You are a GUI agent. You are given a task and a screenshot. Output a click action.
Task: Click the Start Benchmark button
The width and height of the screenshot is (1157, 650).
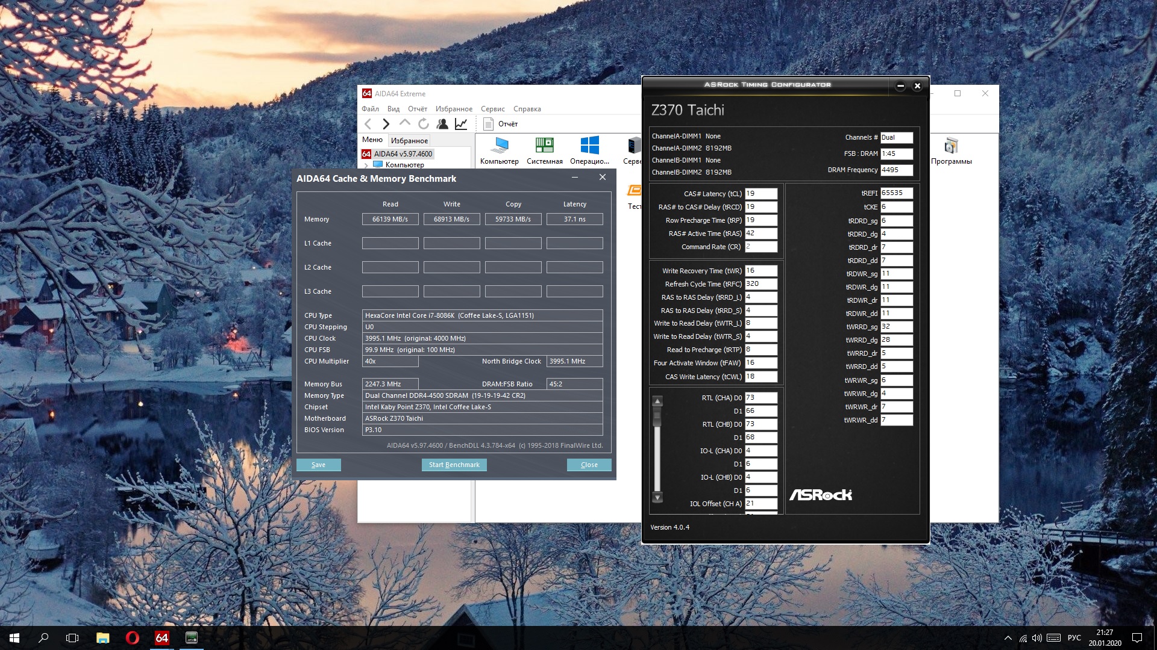tap(454, 465)
